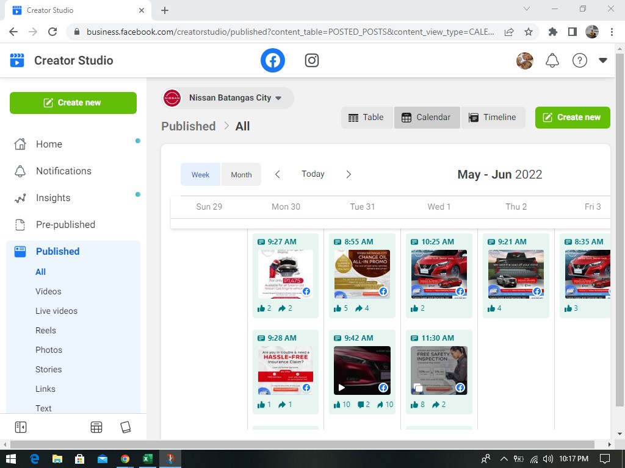Click the horizontal scrollbar at page bottom
The width and height of the screenshot is (625, 468).
[x=302, y=444]
